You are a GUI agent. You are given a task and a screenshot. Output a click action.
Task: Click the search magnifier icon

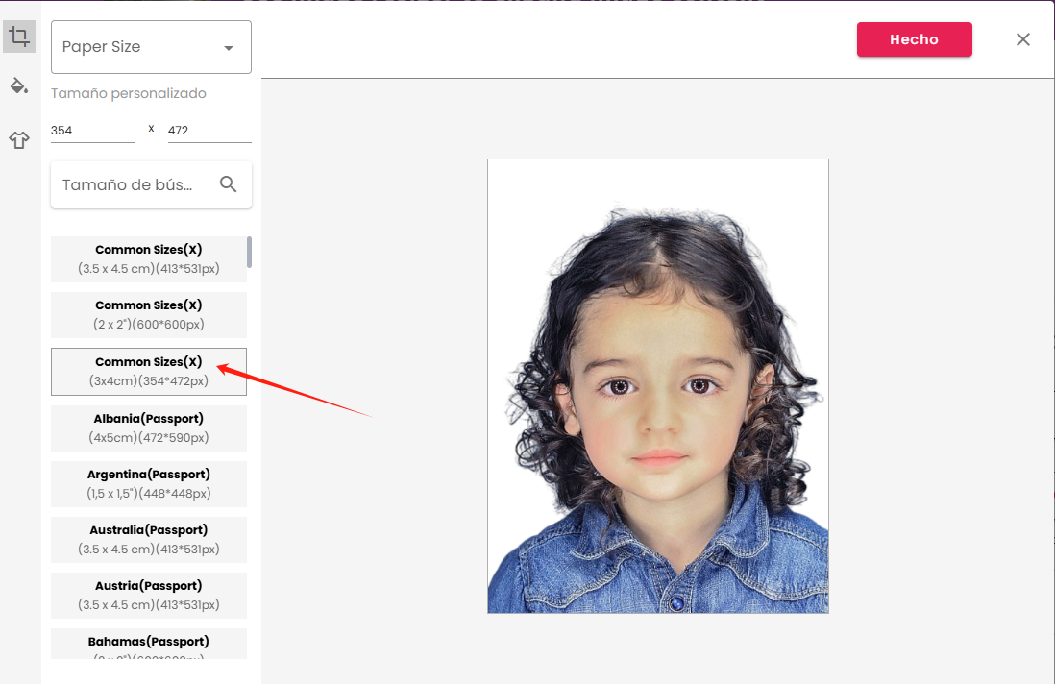228,184
